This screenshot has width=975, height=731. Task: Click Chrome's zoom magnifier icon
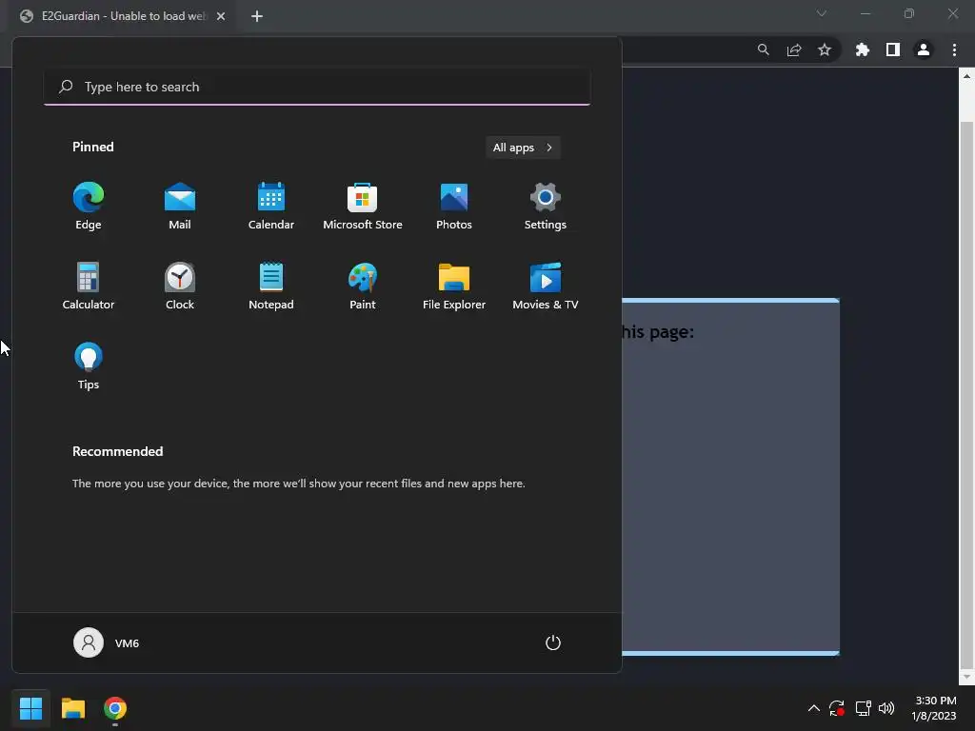[763, 49]
